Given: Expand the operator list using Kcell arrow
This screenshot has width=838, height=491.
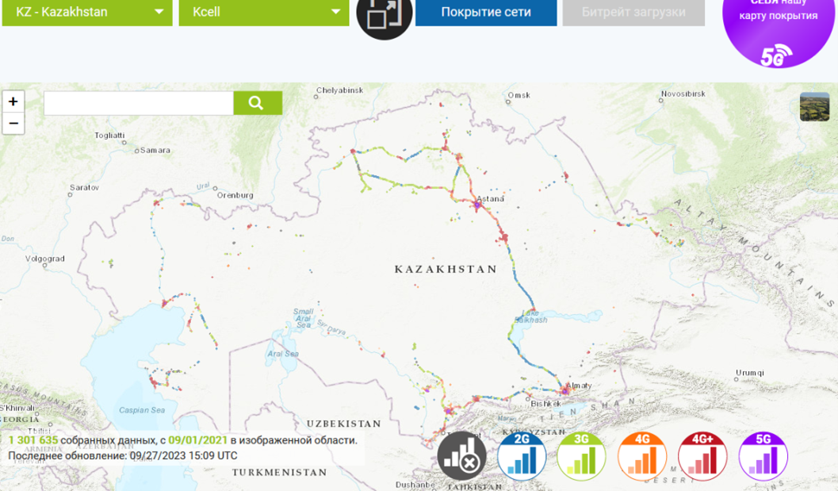Looking at the screenshot, I should tap(335, 13).
